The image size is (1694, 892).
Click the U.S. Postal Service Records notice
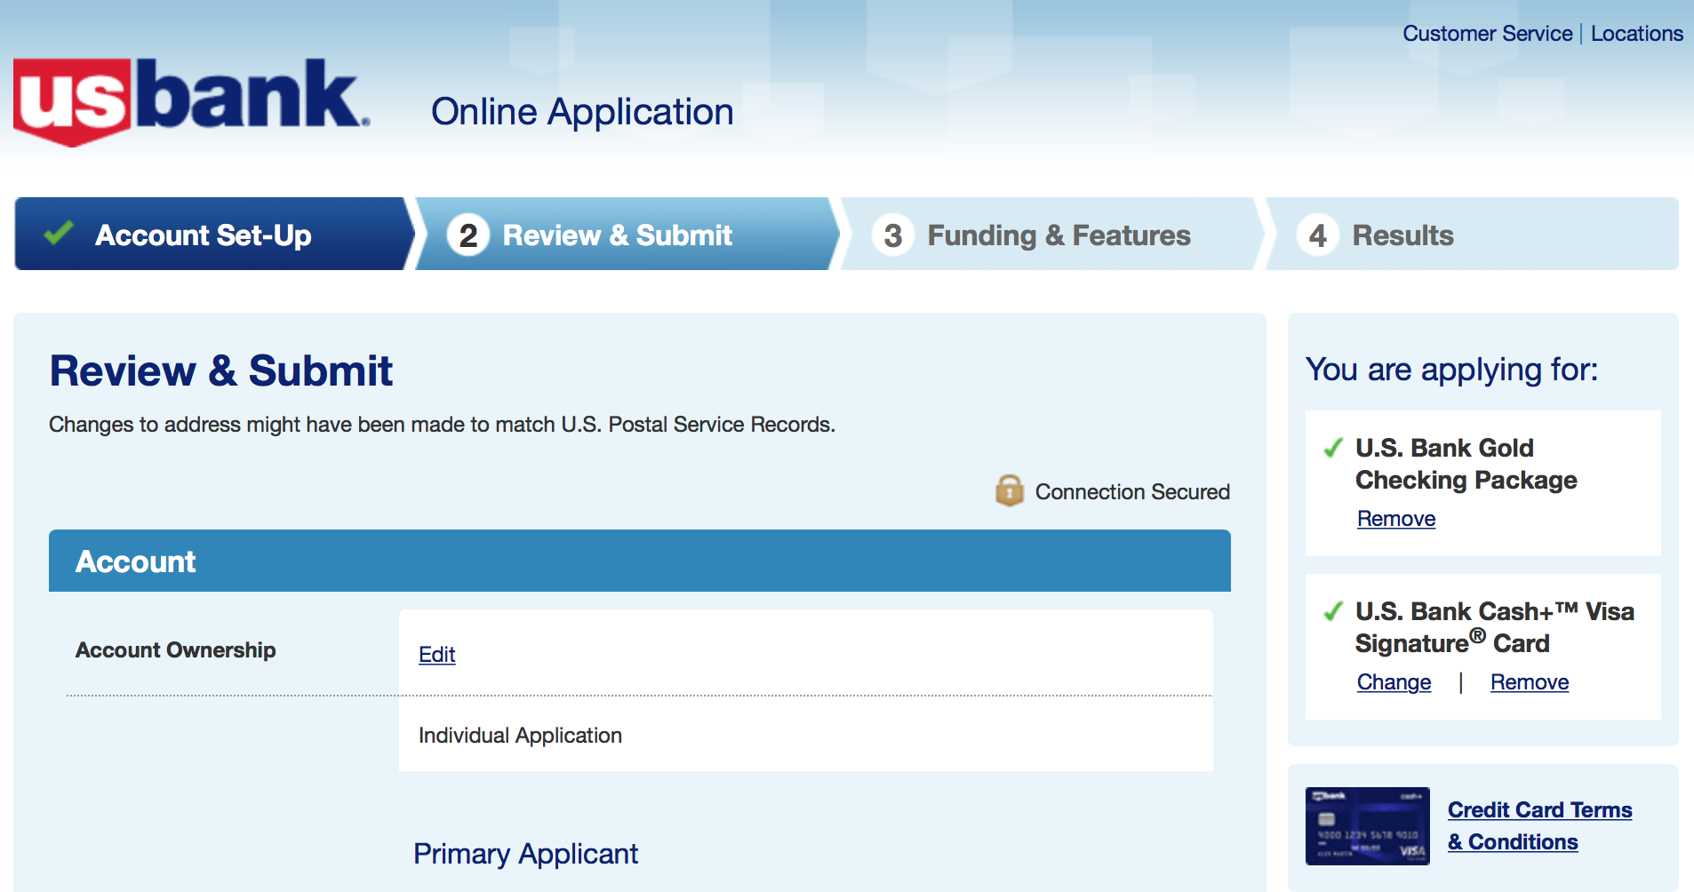442,425
